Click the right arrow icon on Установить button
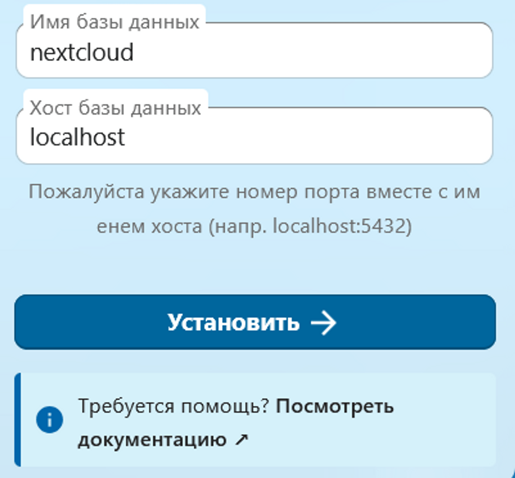Viewport: 515px width, 478px height. pos(324,323)
